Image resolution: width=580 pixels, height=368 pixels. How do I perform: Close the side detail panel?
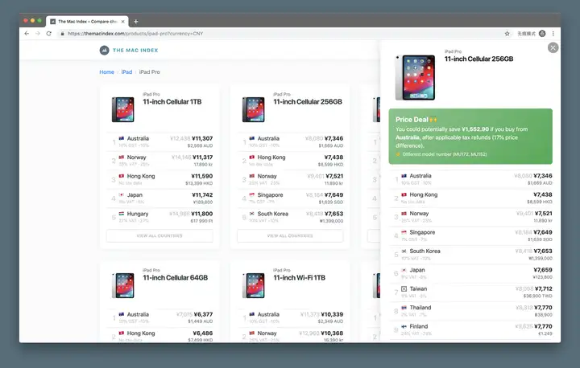(x=553, y=47)
